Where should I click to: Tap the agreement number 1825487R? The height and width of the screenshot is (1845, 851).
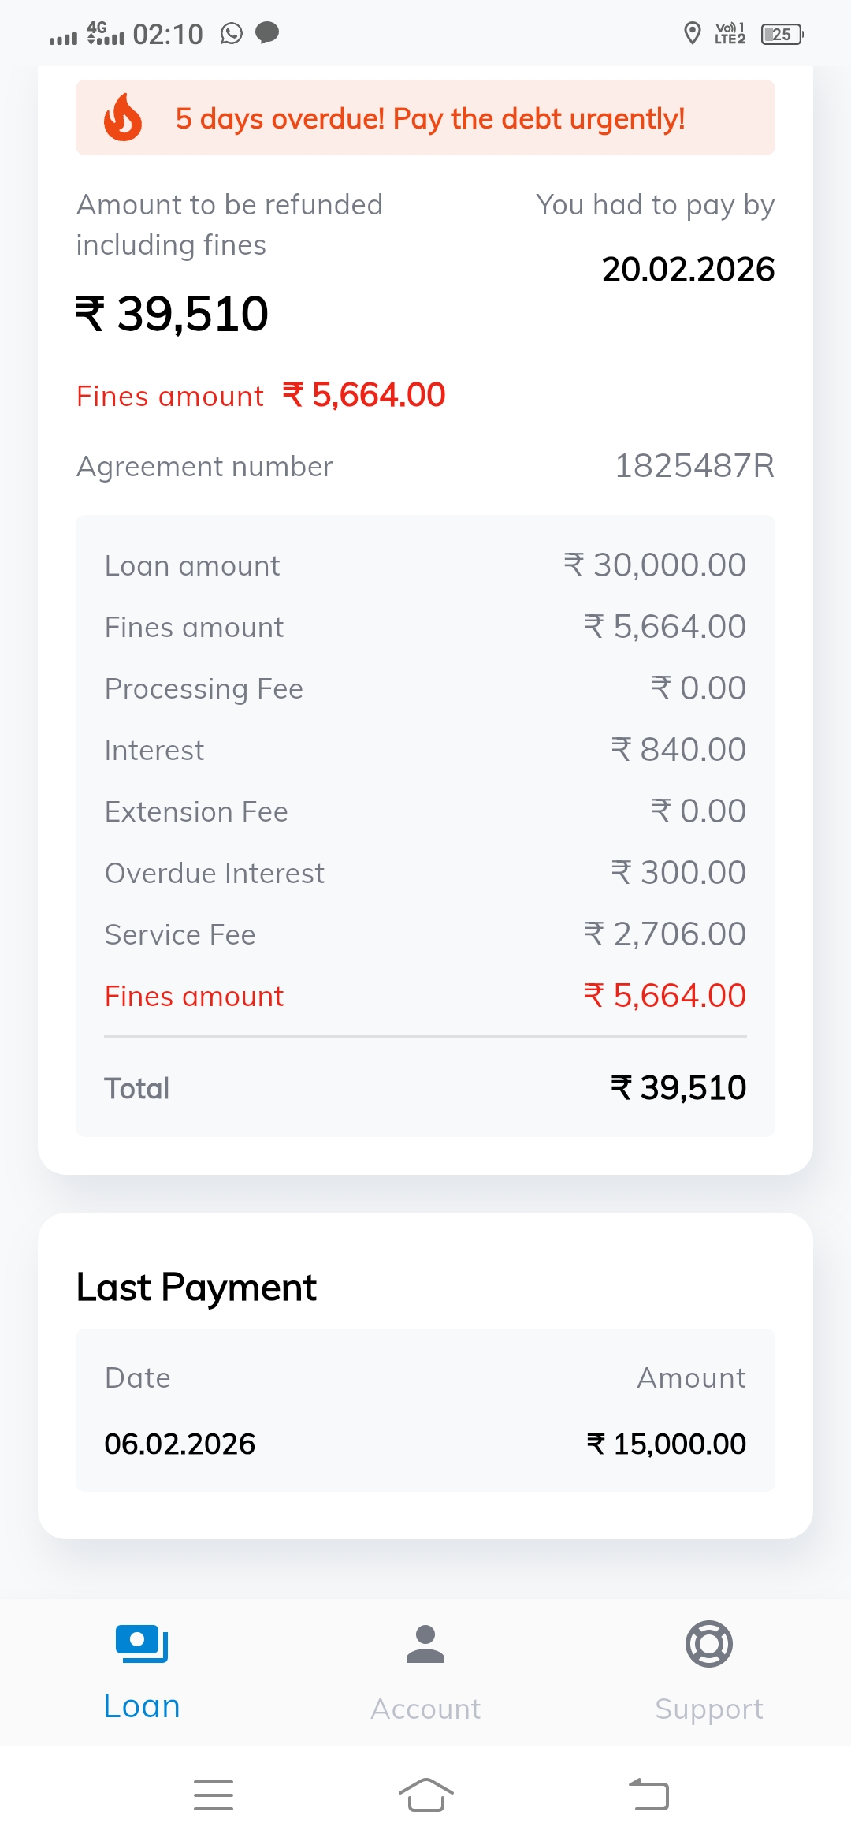click(694, 466)
